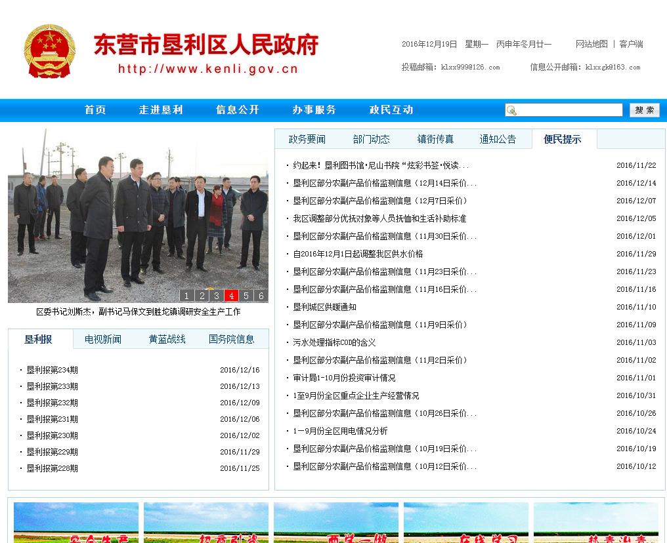Open 我区调整部分优抚对象 article

pos(379,218)
